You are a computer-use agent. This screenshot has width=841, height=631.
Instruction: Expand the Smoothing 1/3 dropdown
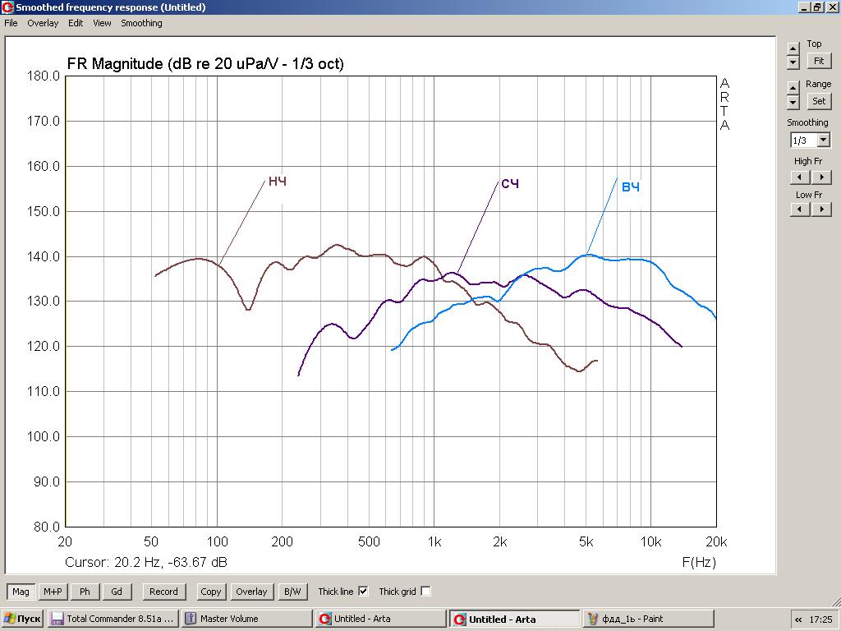[x=824, y=140]
